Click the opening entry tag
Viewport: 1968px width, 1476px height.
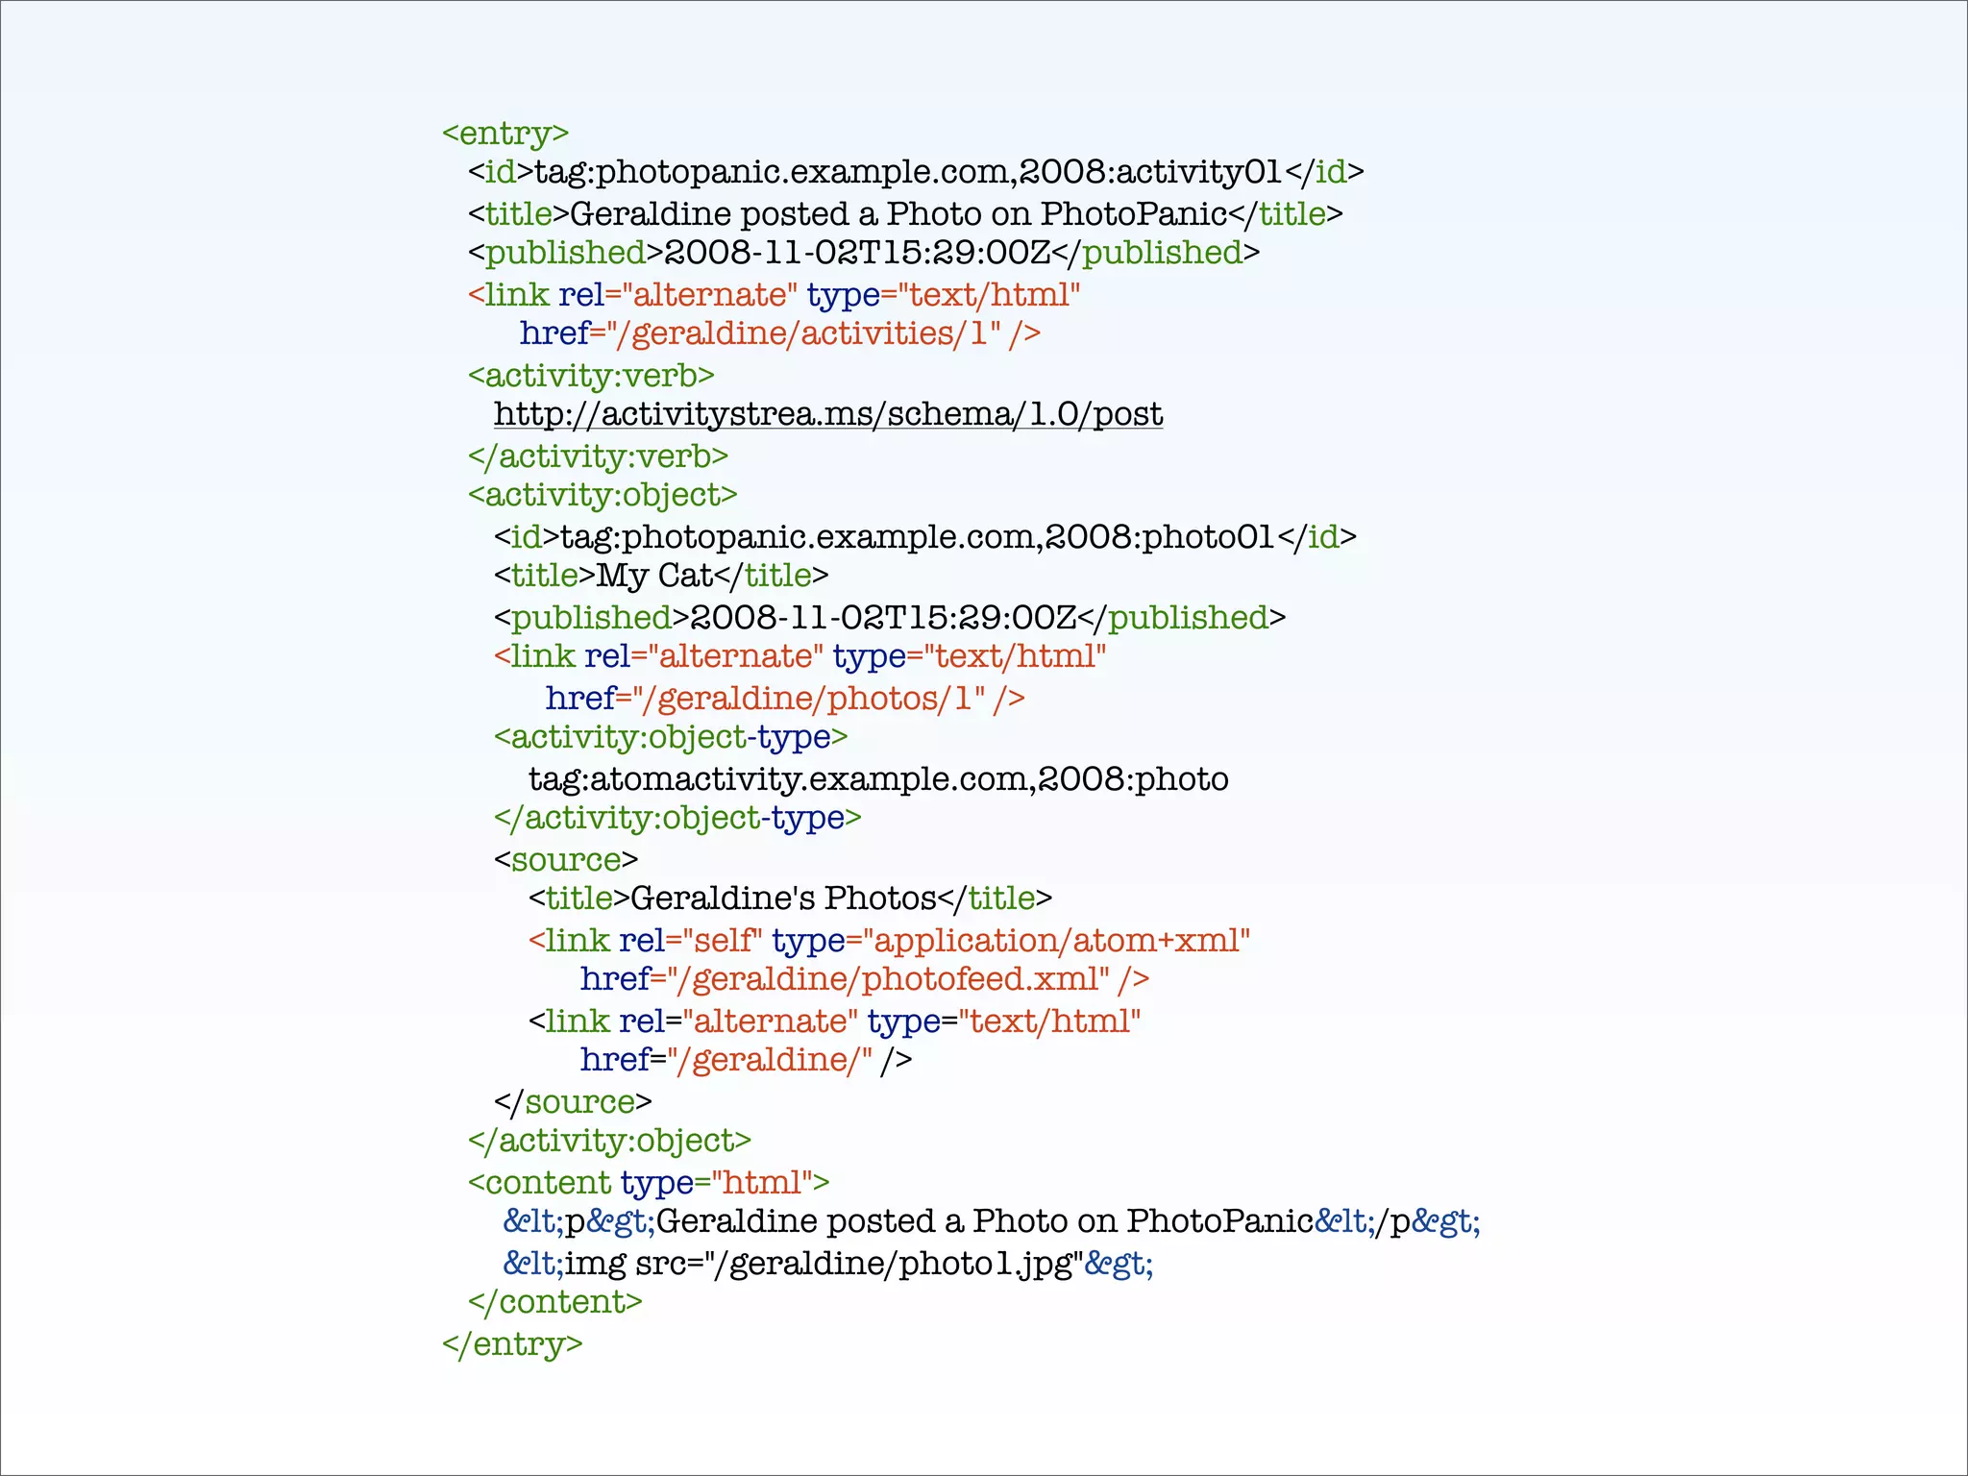(x=505, y=133)
